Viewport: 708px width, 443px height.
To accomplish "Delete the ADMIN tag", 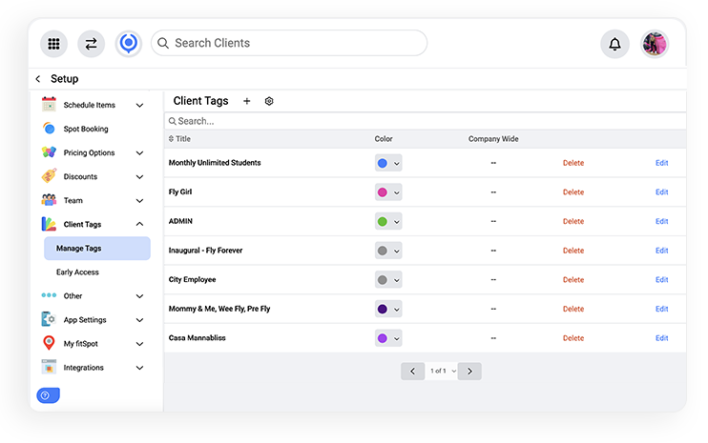I will 573,221.
